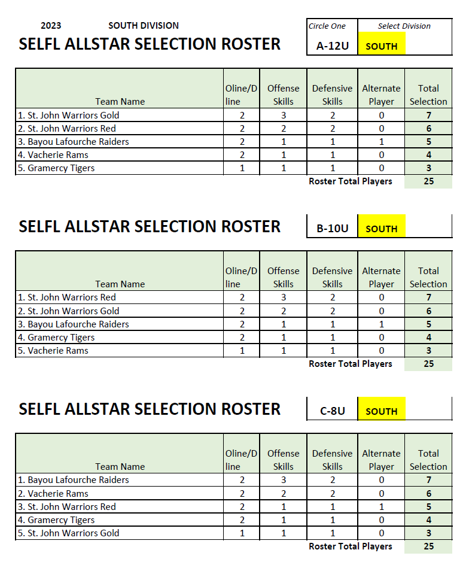Select the A-12U division cell
Screen dimensions: 469x568
pos(332,46)
